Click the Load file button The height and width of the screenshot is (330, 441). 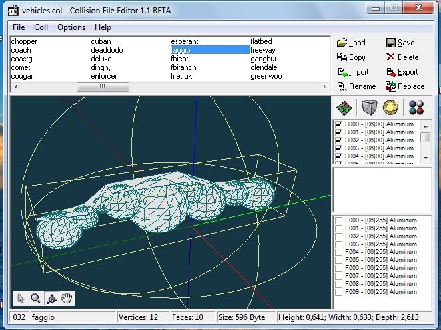pos(351,43)
